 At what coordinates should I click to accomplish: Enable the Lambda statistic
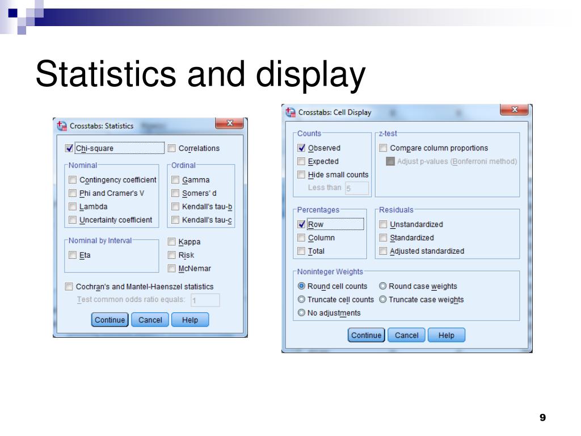[x=73, y=207]
